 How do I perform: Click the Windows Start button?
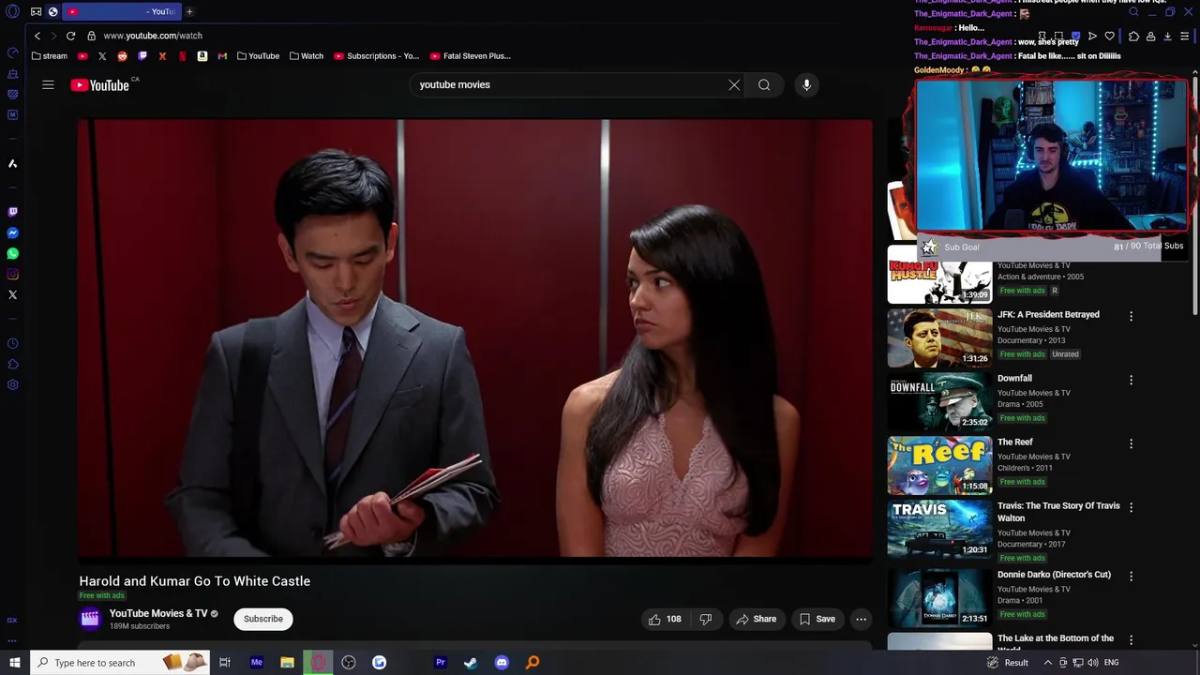(15, 663)
